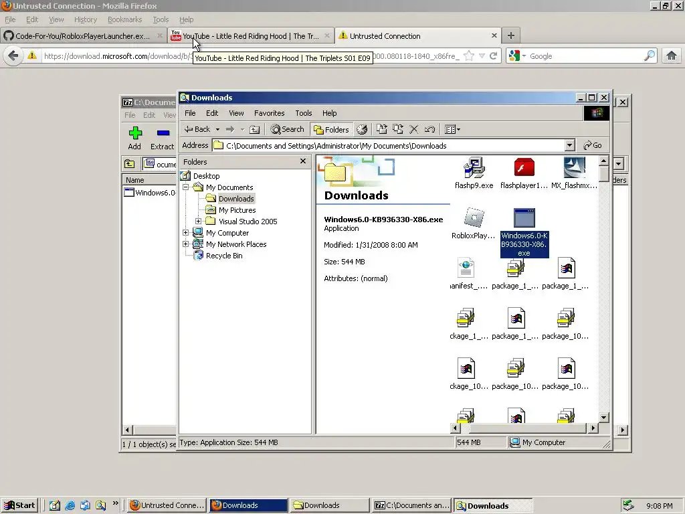Image resolution: width=685 pixels, height=514 pixels.
Task: Select MX_flashmx... file icon
Action: (x=574, y=173)
